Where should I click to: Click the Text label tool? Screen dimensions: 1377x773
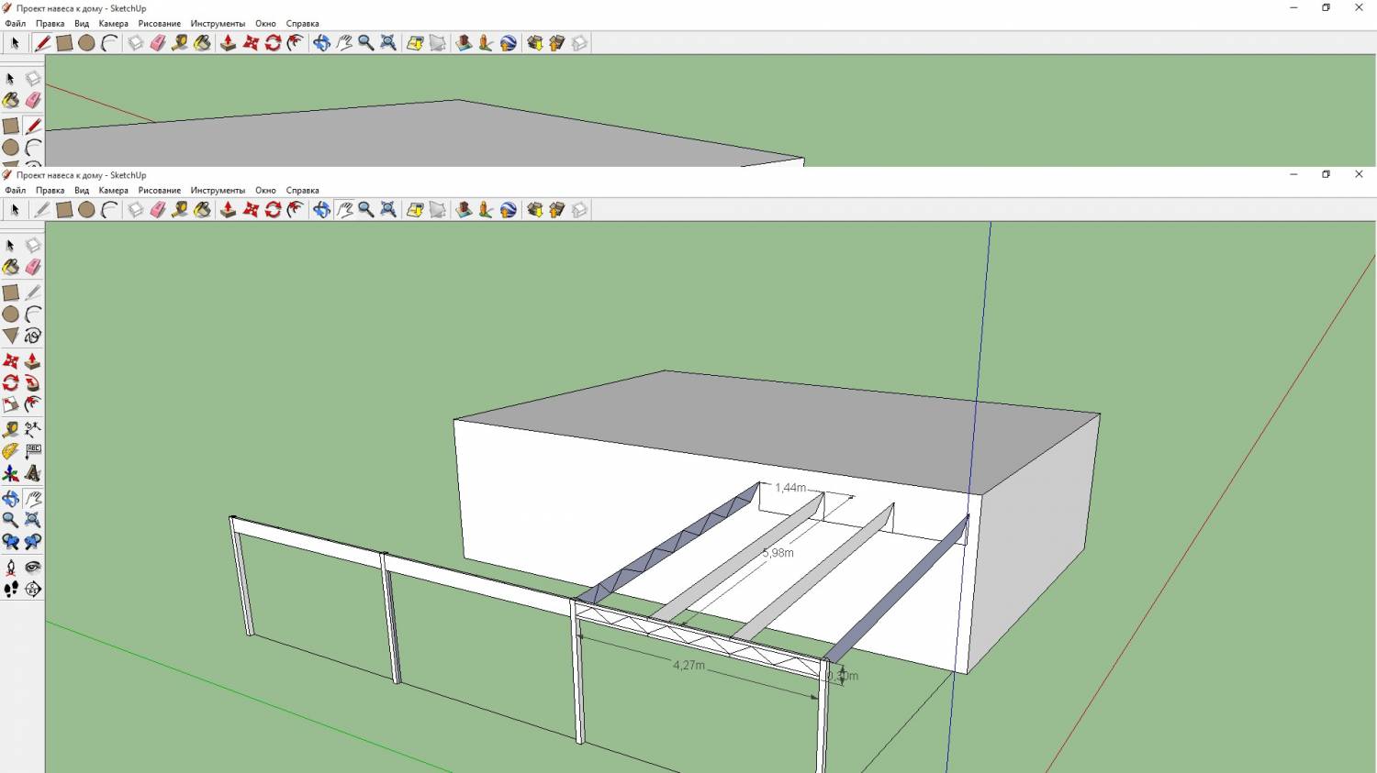click(33, 451)
